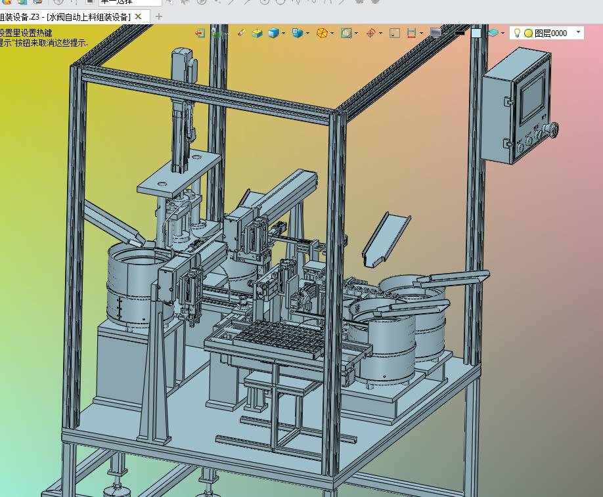Click the orange wireframe sphere icon
Viewport: 603px width, 497px height.
(x=322, y=33)
